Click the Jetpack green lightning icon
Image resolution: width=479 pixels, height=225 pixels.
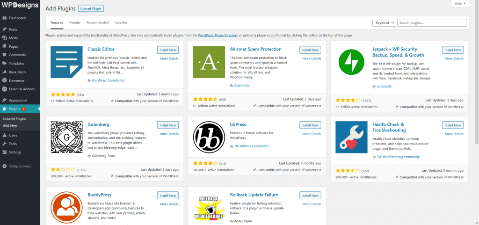351,62
